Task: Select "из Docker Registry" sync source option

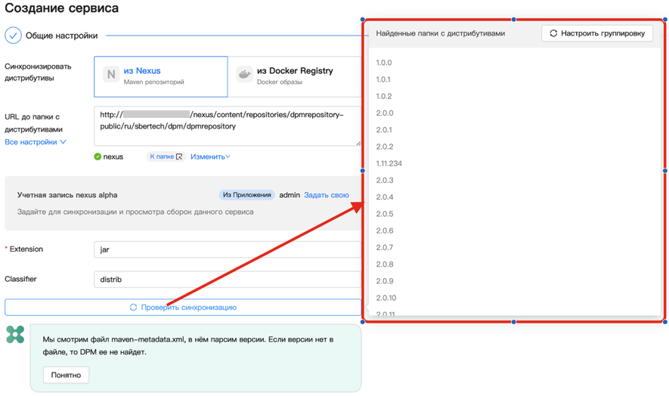Action: coord(295,76)
